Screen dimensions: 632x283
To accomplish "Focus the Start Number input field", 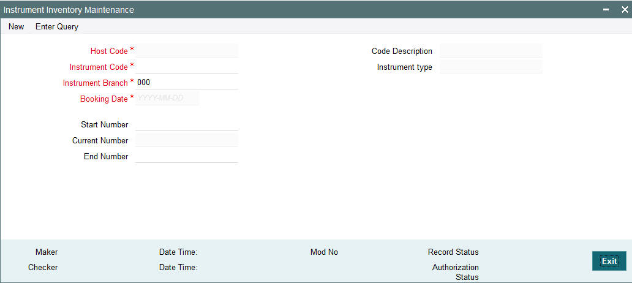I will tap(187, 124).
